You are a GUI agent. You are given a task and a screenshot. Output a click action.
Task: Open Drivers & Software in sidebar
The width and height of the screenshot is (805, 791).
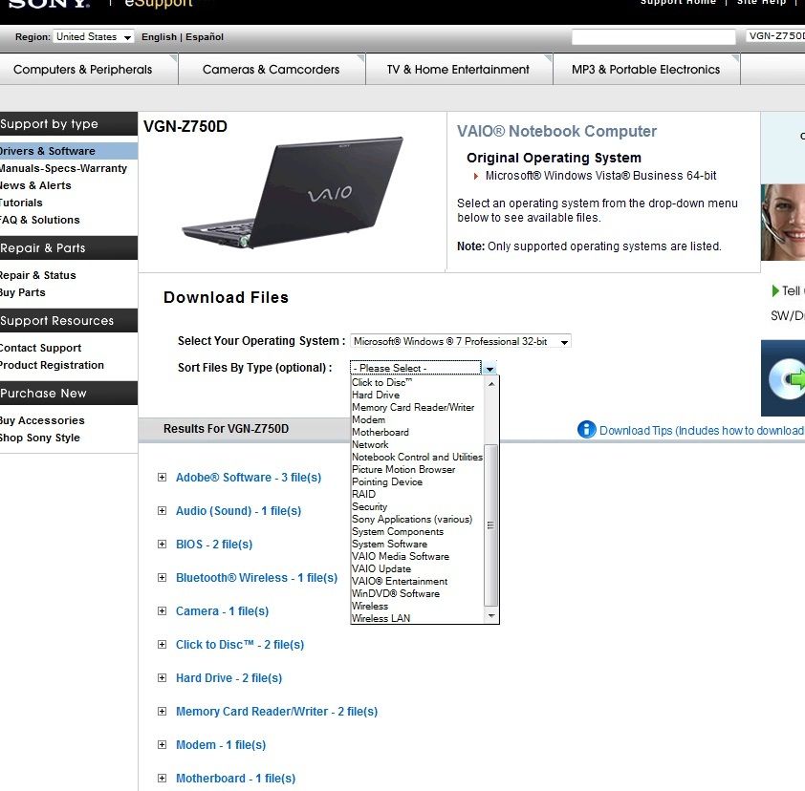[x=68, y=151]
